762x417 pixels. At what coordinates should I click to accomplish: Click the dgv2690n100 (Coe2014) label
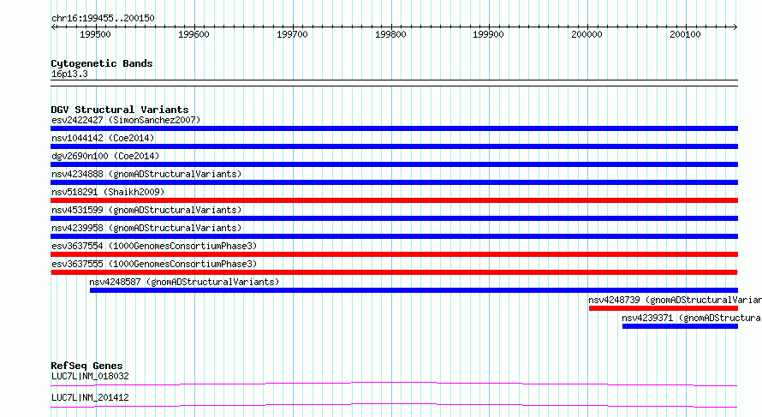pos(105,156)
